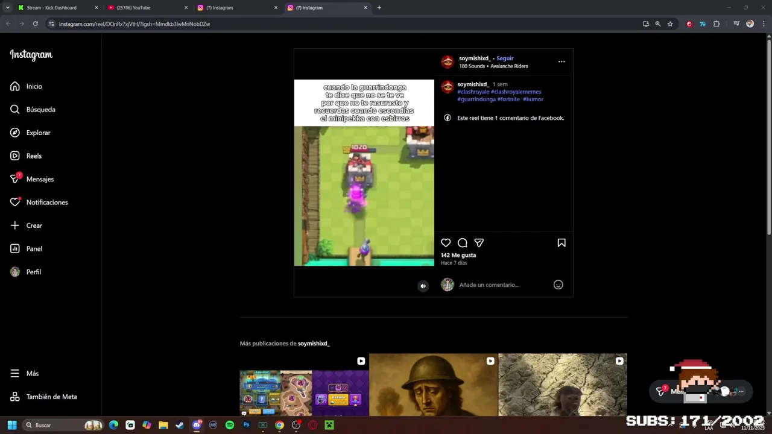Image resolution: width=772 pixels, height=434 pixels.
Task: View the 142 Me gusta likes list
Action: coord(458,255)
